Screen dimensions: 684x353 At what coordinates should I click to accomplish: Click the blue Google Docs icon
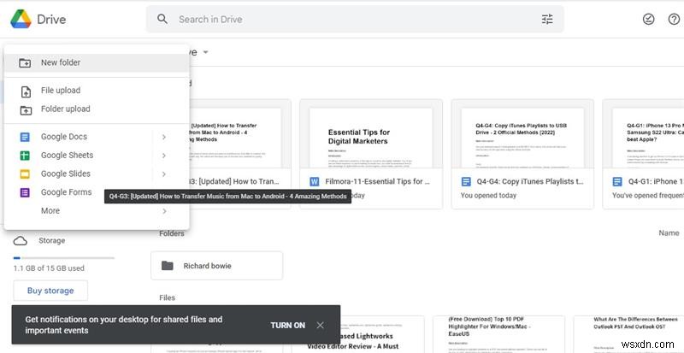click(26, 137)
